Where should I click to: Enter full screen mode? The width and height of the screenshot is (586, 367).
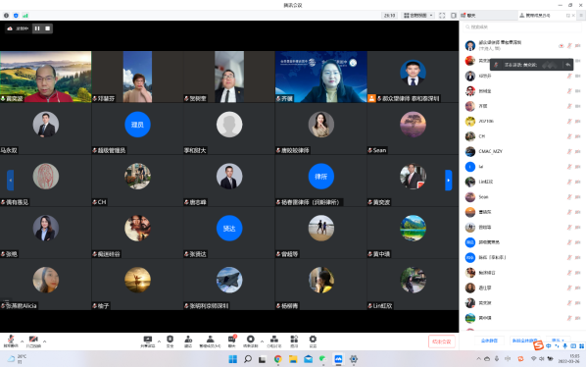442,16
